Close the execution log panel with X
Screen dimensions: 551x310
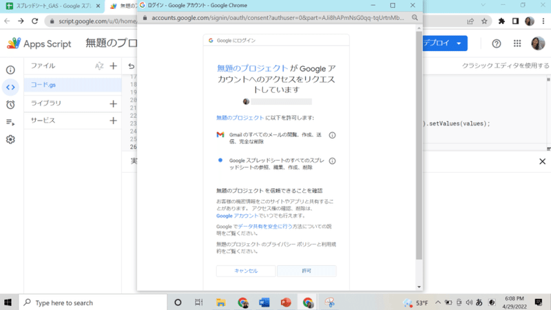tap(542, 161)
